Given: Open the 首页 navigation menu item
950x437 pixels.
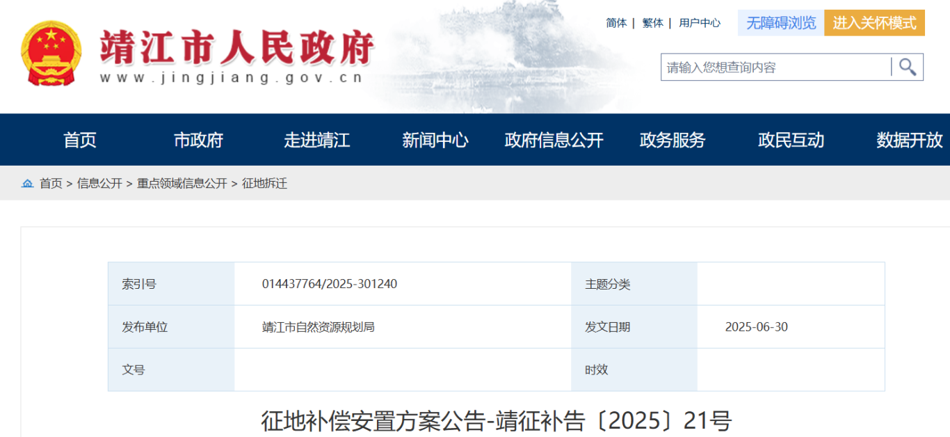Looking at the screenshot, I should point(80,140).
